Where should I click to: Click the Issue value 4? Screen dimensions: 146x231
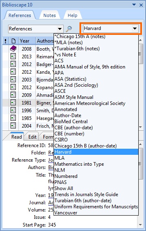(49, 217)
